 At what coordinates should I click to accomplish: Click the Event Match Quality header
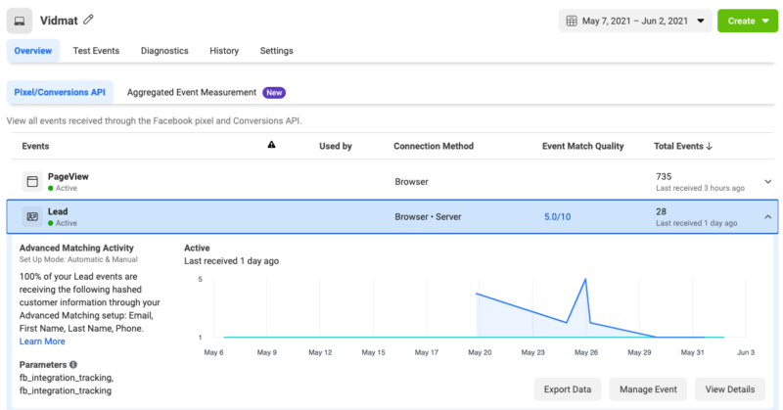coord(582,147)
